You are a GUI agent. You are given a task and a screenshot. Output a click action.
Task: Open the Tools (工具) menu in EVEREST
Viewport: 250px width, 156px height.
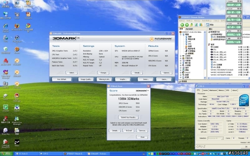(216, 21)
